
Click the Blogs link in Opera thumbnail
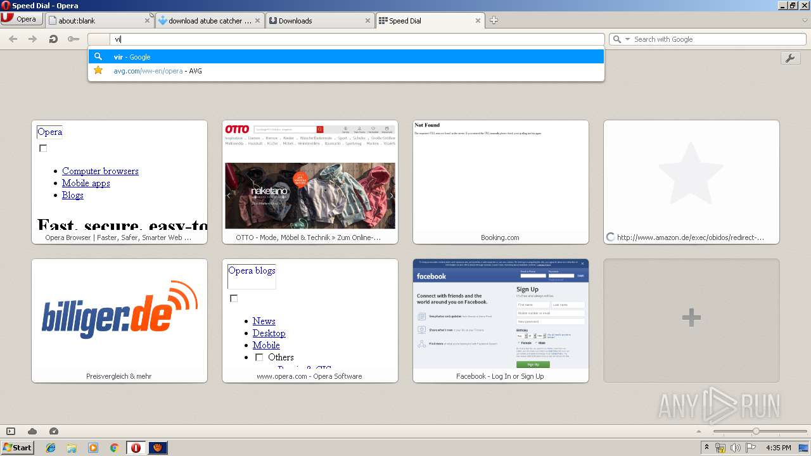point(73,195)
